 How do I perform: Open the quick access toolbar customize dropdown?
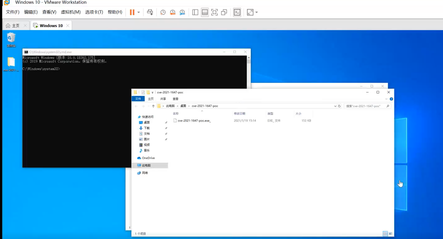point(153,92)
